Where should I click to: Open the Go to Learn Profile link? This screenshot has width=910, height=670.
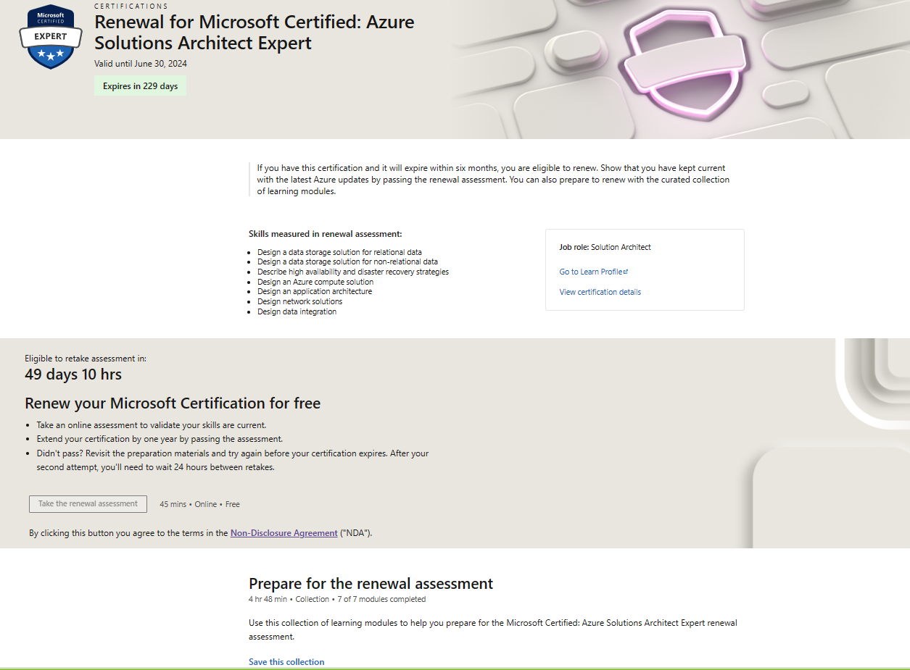(x=591, y=272)
